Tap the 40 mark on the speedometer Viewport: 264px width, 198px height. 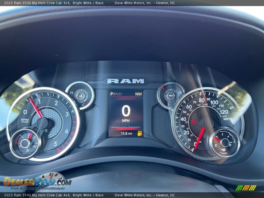click(x=183, y=119)
